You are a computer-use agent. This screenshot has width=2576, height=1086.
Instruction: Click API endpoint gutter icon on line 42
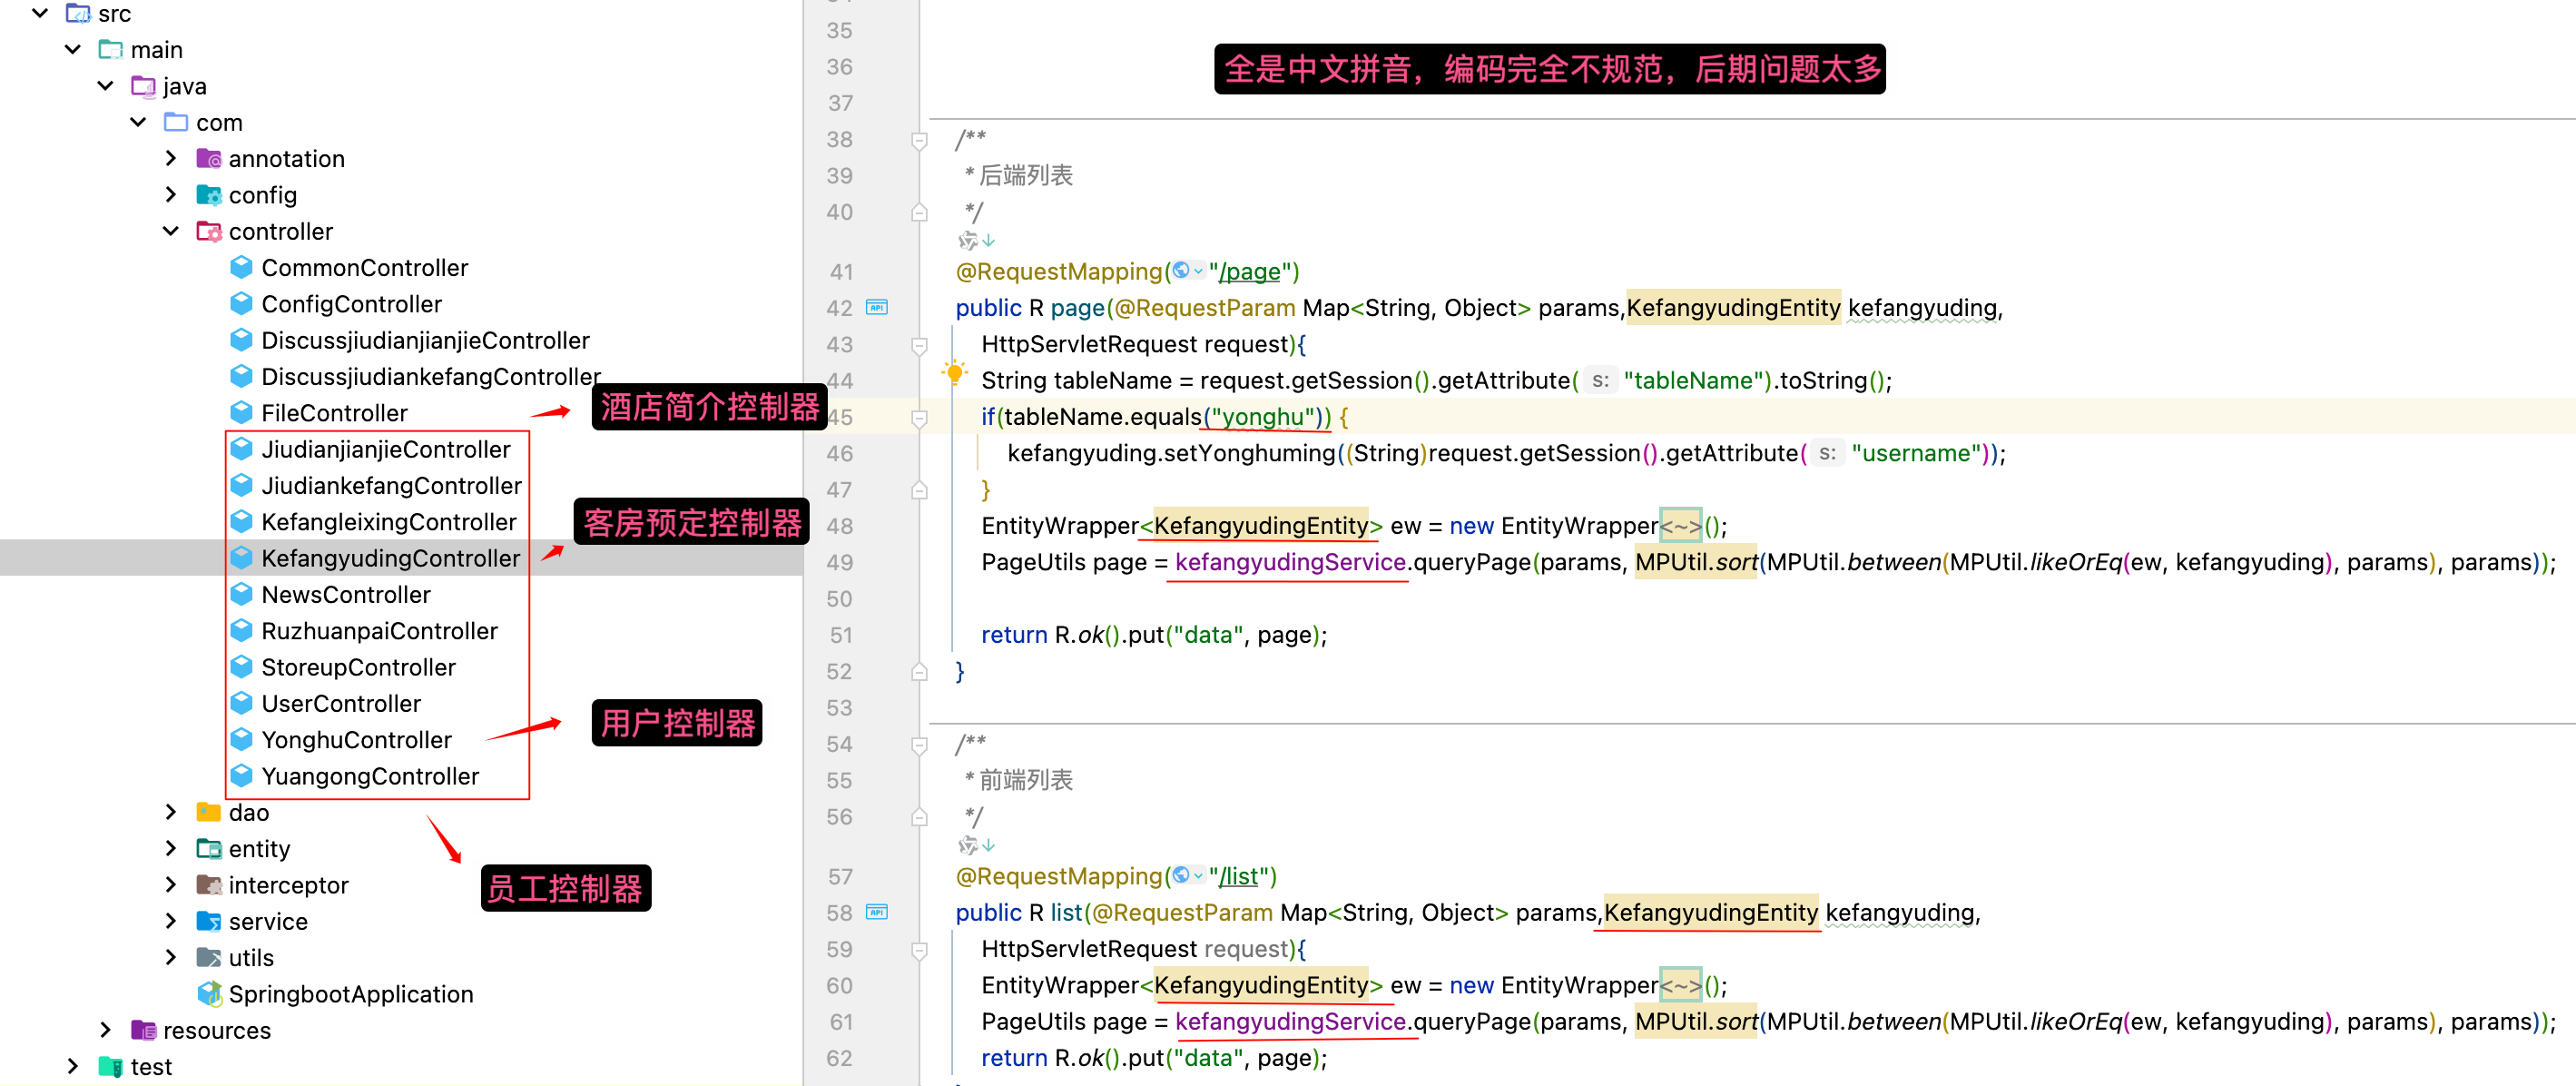[877, 308]
